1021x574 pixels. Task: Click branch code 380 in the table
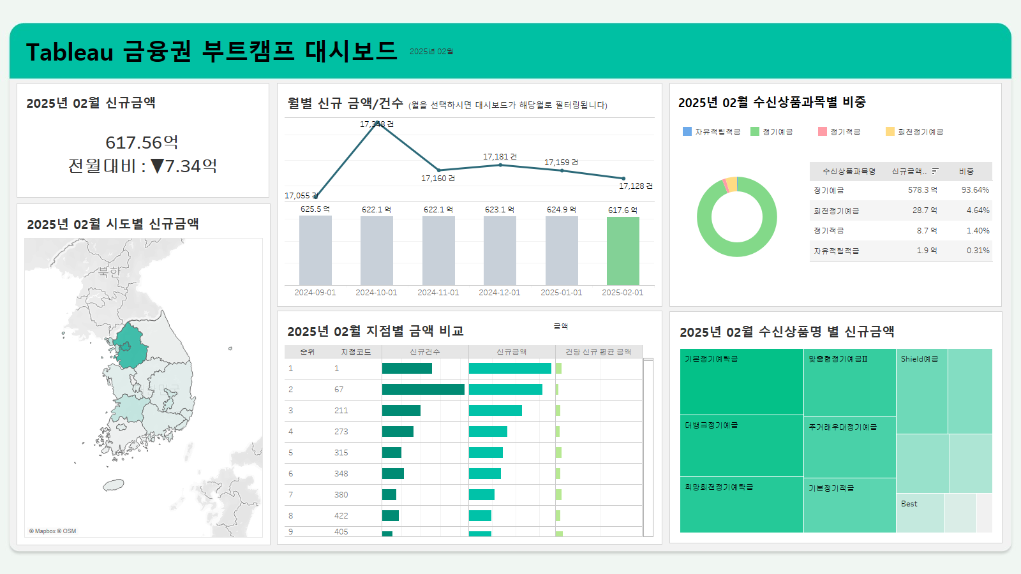click(341, 495)
